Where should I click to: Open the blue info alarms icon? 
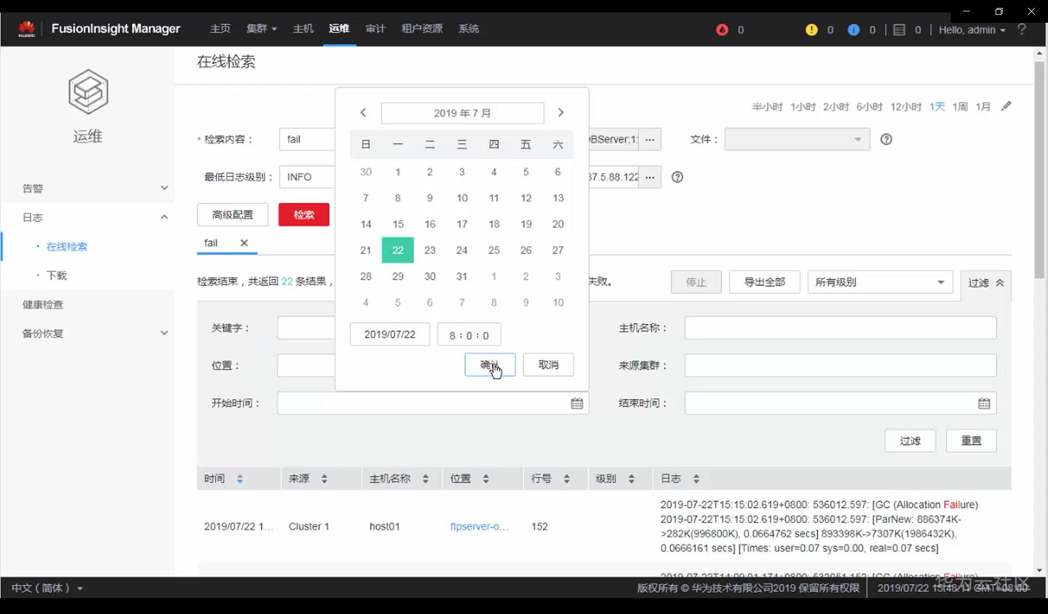[x=853, y=30]
